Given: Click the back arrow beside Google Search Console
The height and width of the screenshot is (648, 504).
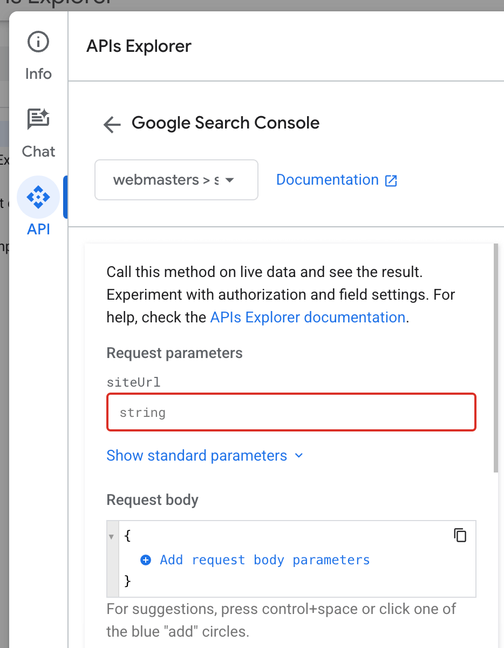Looking at the screenshot, I should click(x=111, y=124).
